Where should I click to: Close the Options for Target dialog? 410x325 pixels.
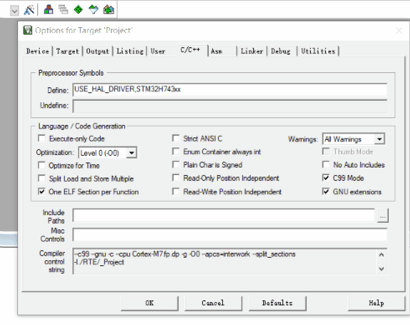pos(399,30)
